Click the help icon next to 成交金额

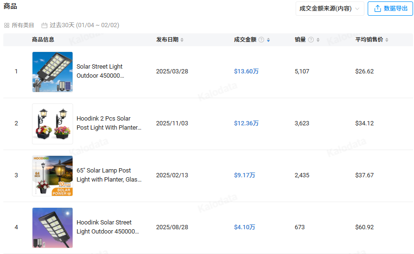click(261, 40)
